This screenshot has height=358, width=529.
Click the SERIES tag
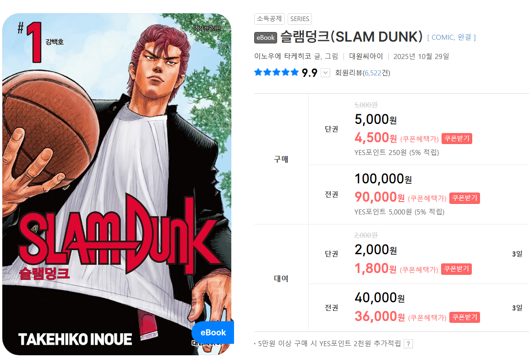coord(300,19)
